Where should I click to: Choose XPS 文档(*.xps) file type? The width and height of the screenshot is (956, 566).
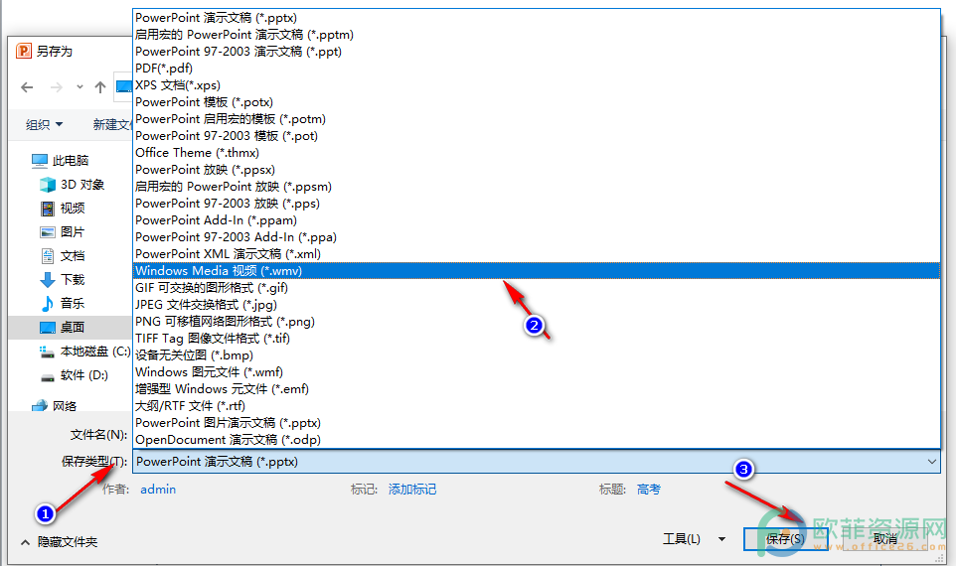pos(537,85)
